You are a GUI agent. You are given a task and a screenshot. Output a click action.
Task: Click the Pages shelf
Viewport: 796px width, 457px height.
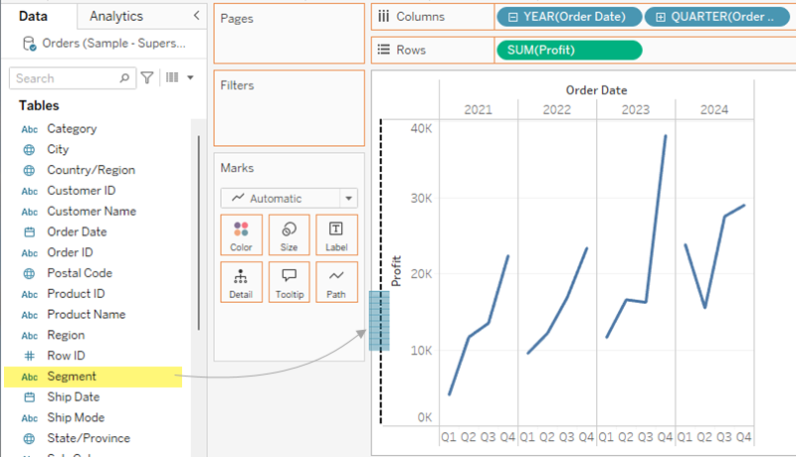click(x=289, y=34)
